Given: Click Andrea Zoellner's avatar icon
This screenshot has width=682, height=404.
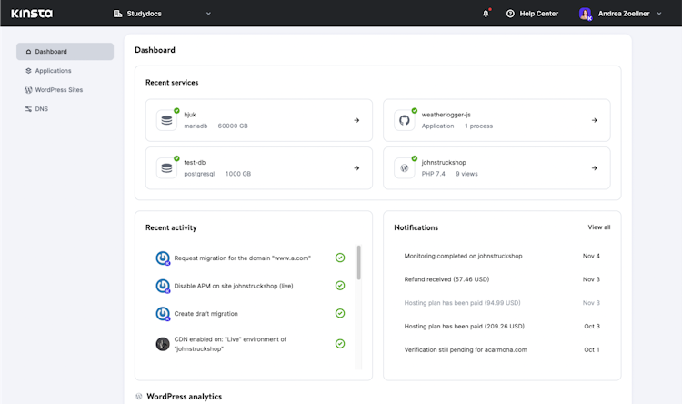Looking at the screenshot, I should [586, 14].
